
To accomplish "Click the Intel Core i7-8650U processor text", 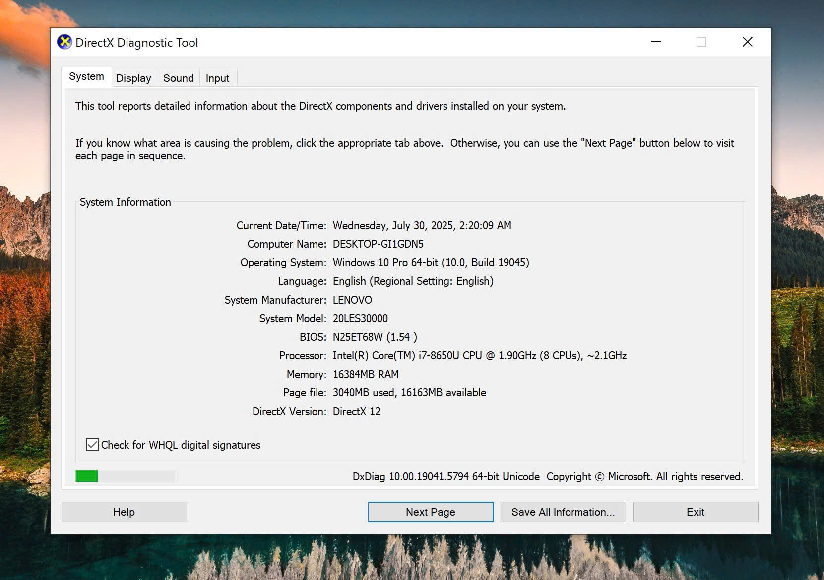I will click(479, 356).
